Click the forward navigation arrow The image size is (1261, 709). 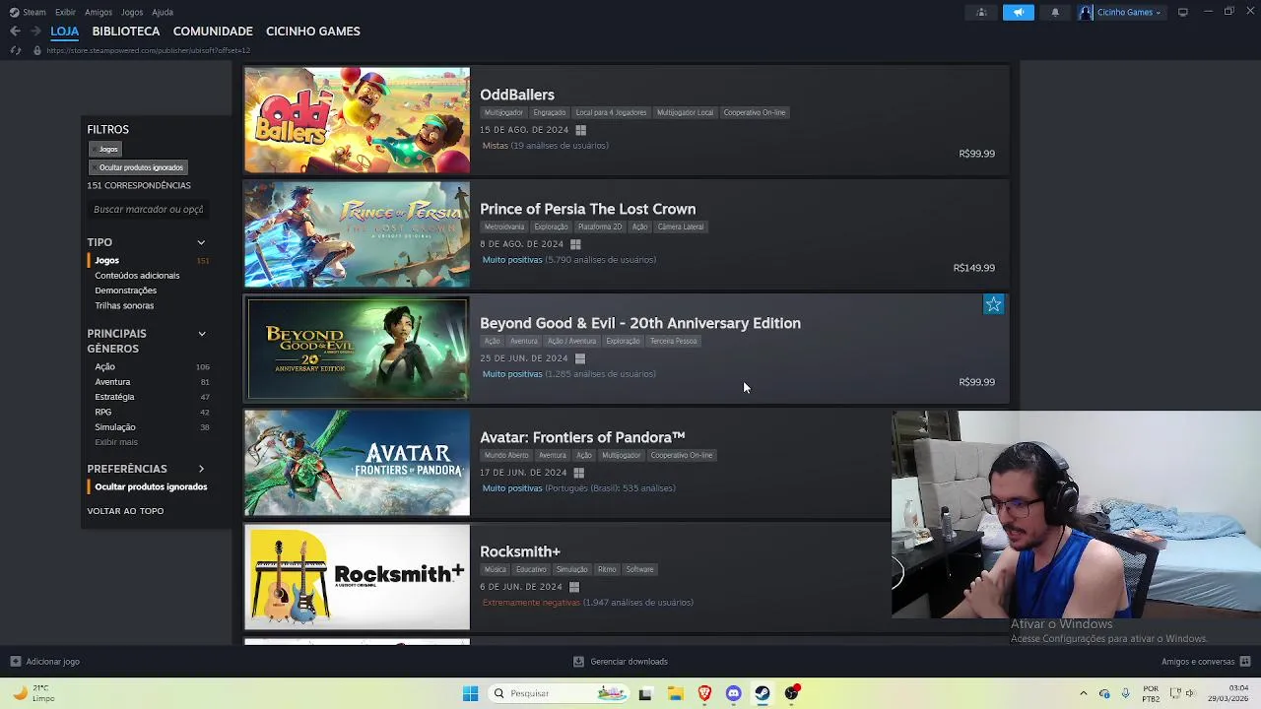coord(35,32)
